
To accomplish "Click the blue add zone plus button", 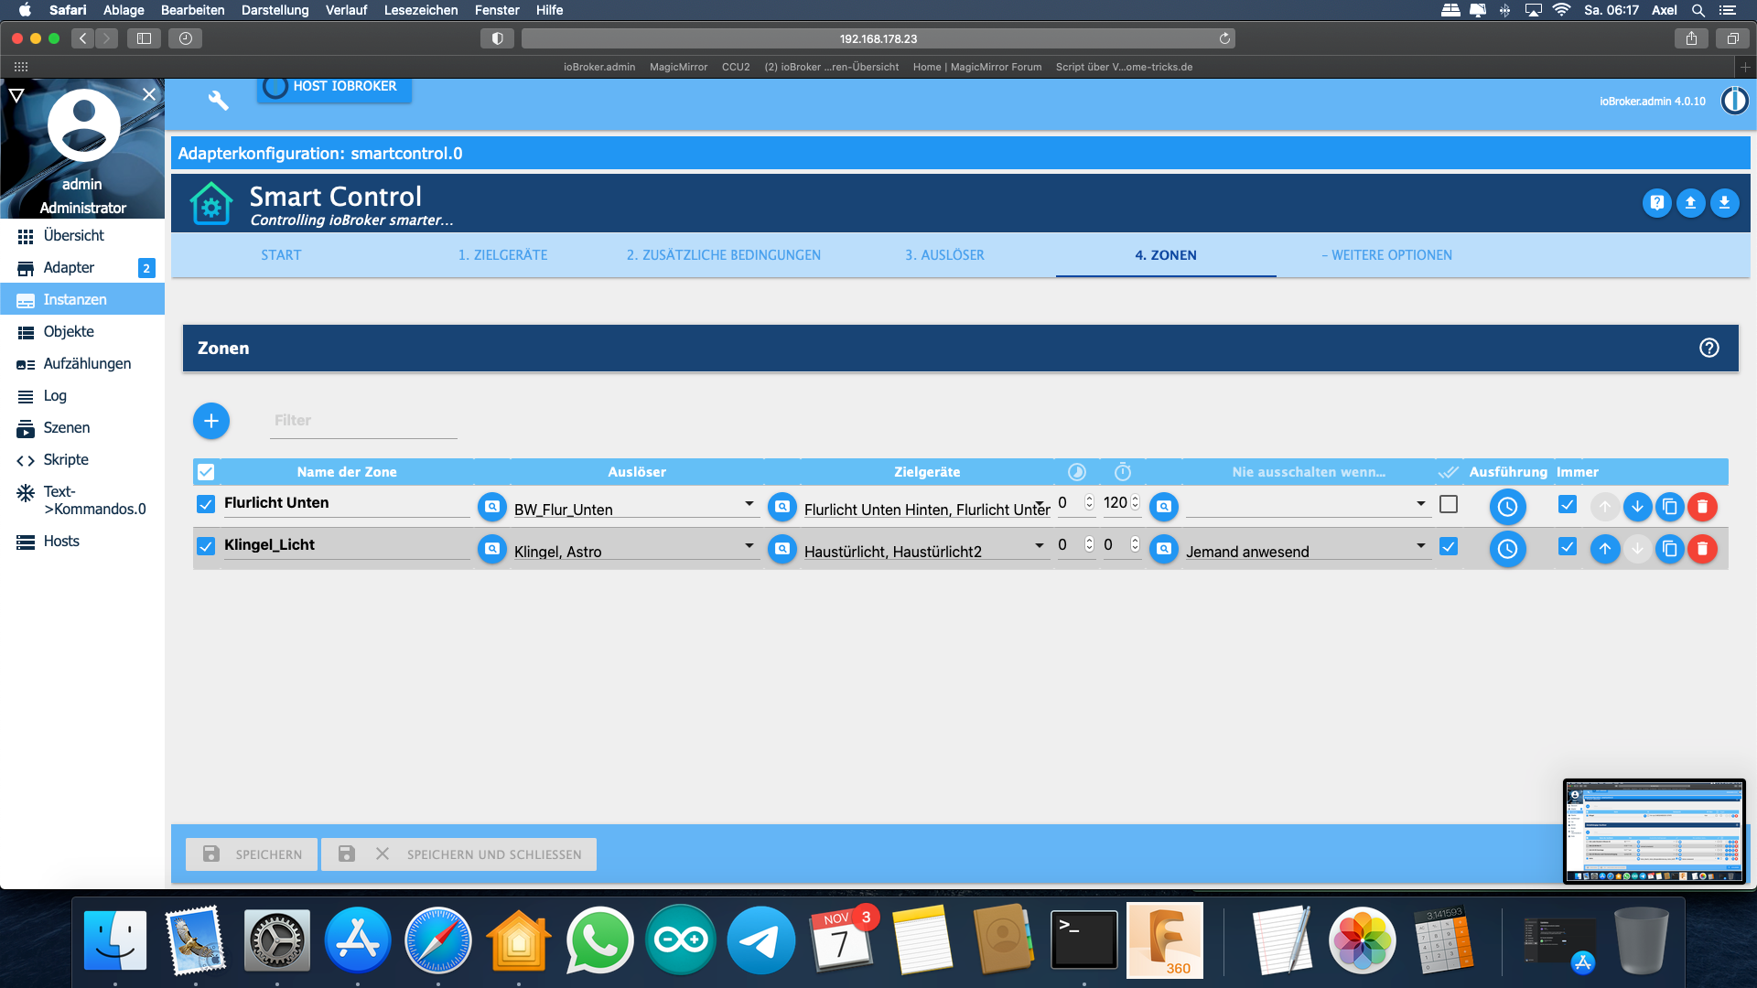I will coord(211,421).
